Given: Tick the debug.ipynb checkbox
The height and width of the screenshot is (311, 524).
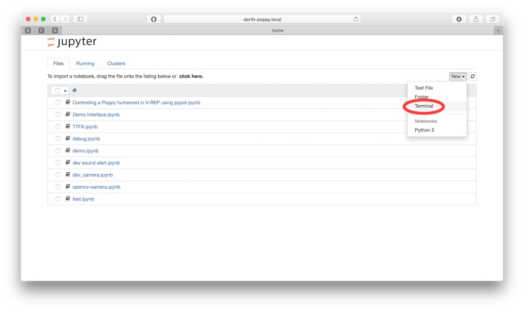Looking at the screenshot, I should click(58, 139).
